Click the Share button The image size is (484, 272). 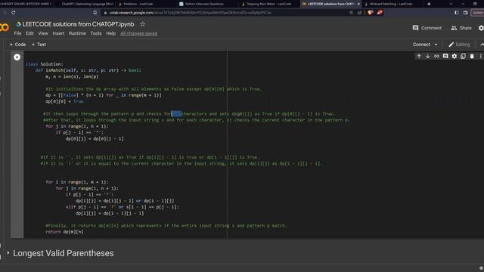461,28
